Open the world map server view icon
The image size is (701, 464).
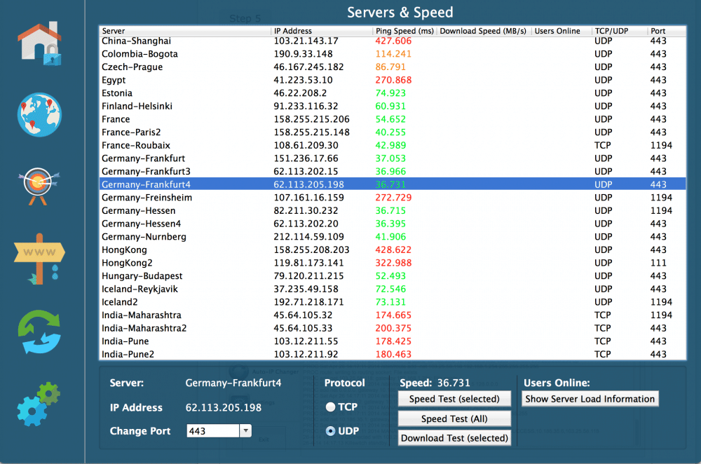point(39,114)
